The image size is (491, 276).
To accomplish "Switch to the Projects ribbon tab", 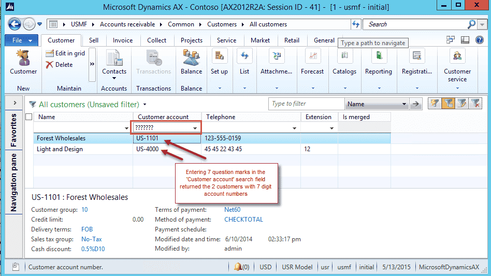I will click(192, 40).
